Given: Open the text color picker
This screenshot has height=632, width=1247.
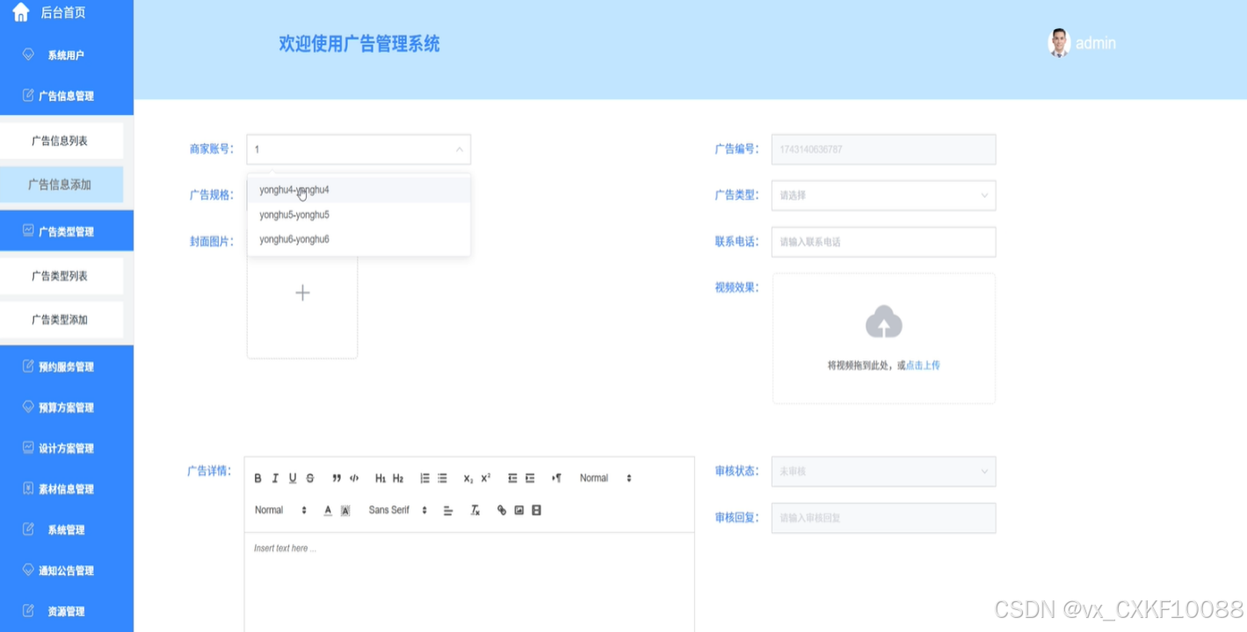Looking at the screenshot, I should pos(328,510).
